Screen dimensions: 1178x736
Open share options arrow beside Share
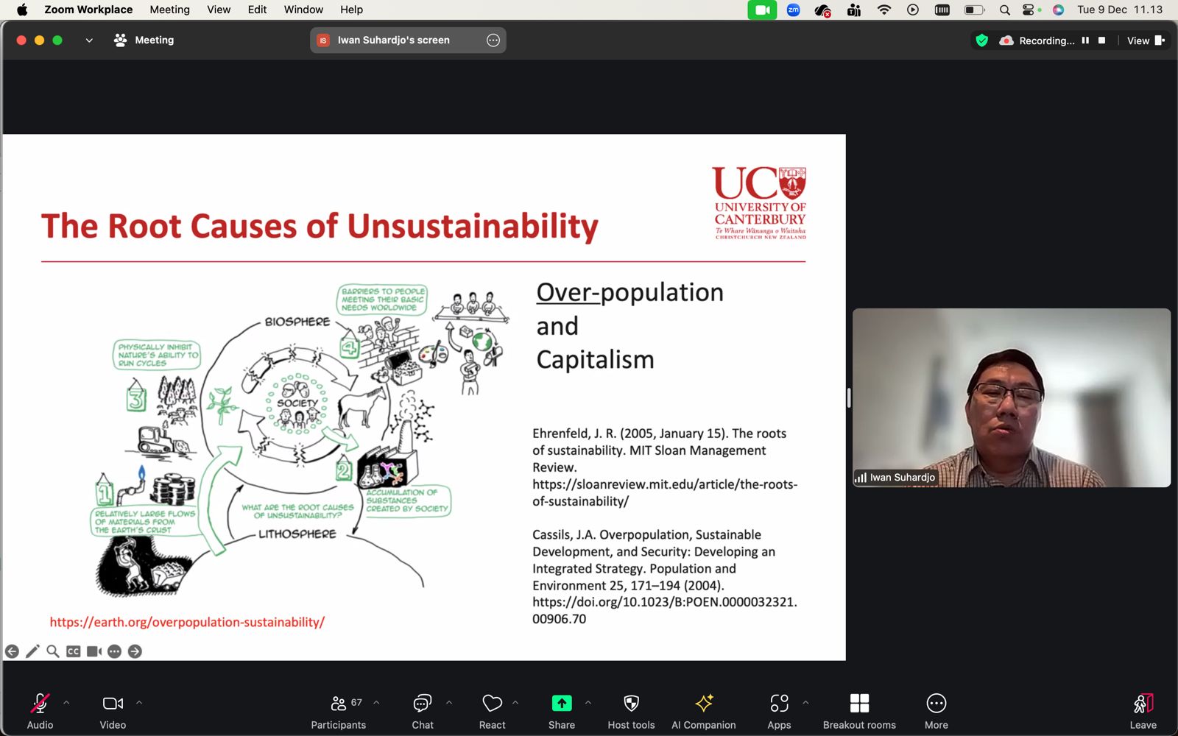588,703
